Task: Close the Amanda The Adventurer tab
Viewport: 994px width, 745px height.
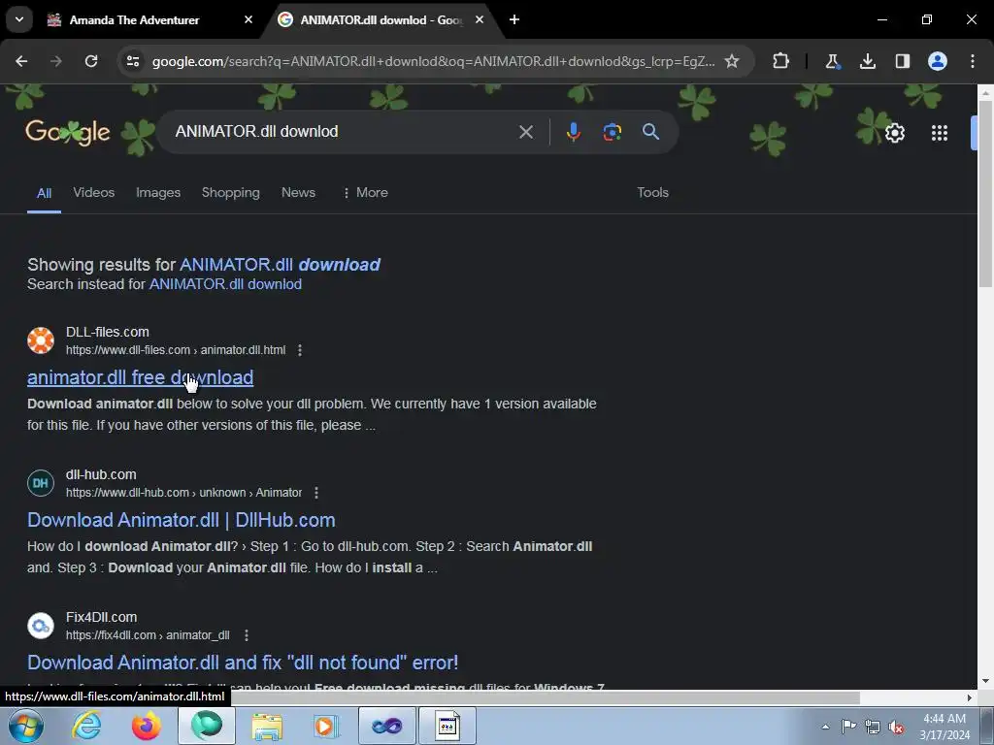Action: (248, 19)
